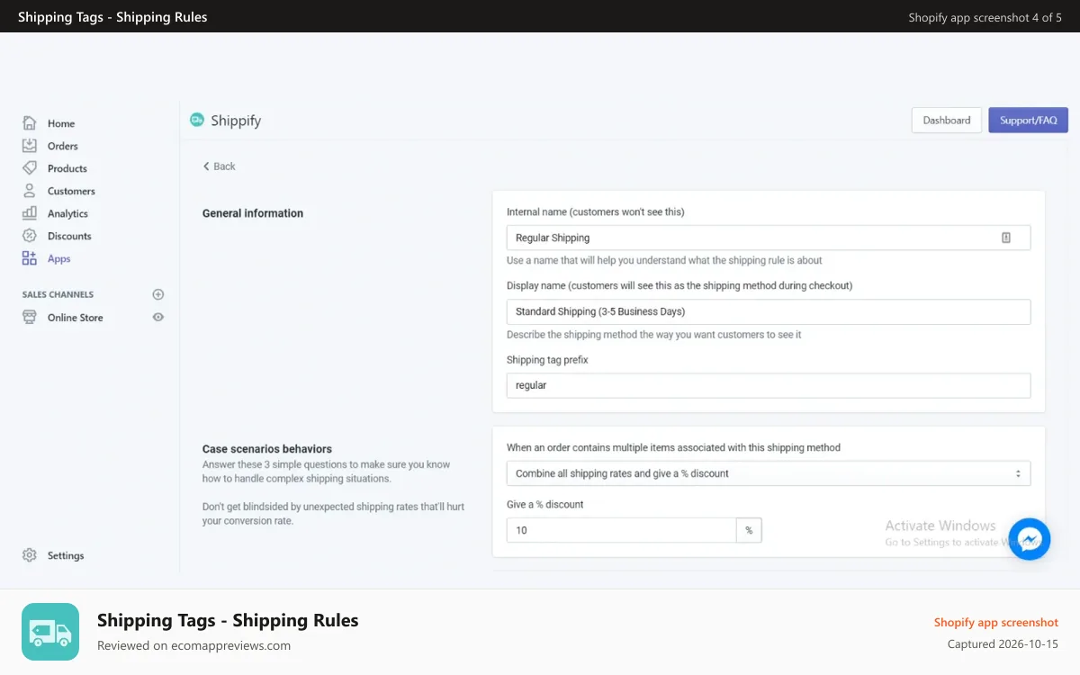Go to Products section
This screenshot has width=1080, height=675.
coord(67,168)
